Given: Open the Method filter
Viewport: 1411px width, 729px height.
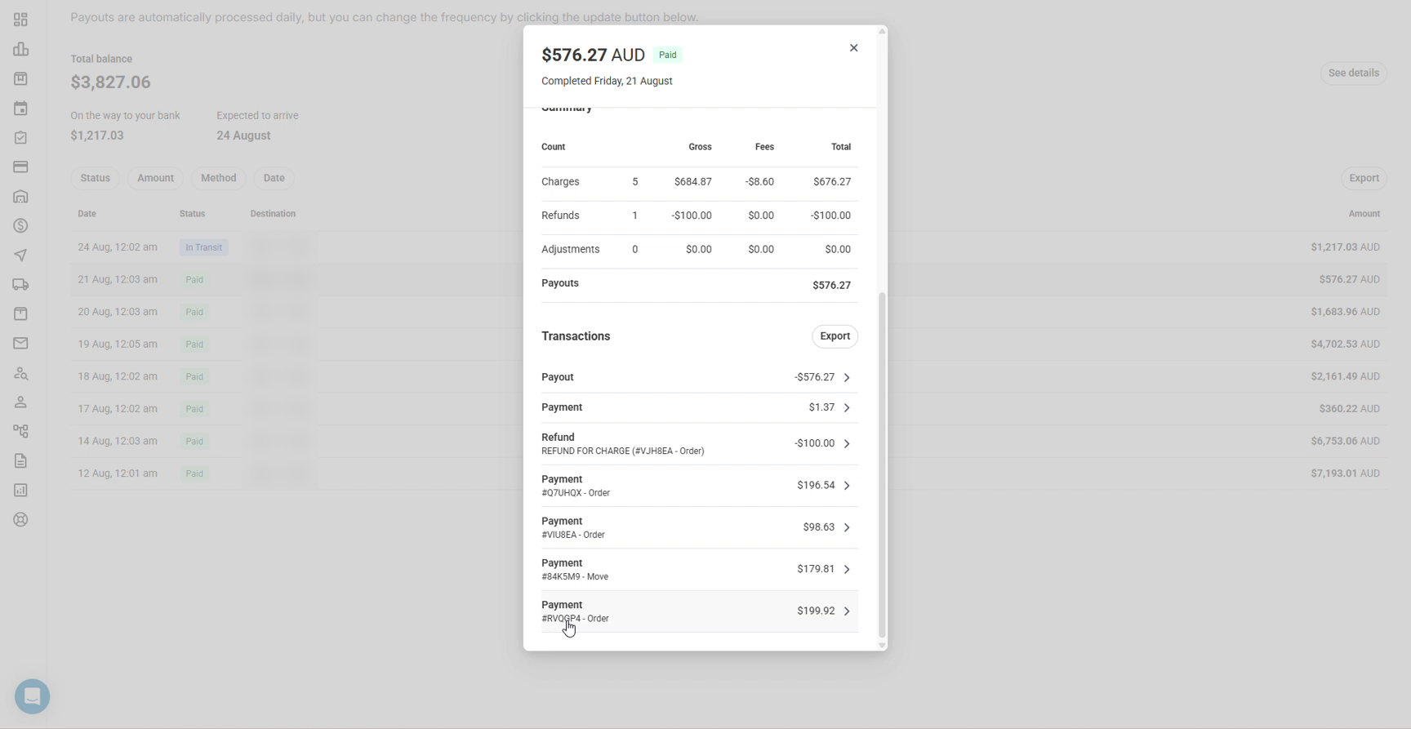Looking at the screenshot, I should pyautogui.click(x=219, y=178).
